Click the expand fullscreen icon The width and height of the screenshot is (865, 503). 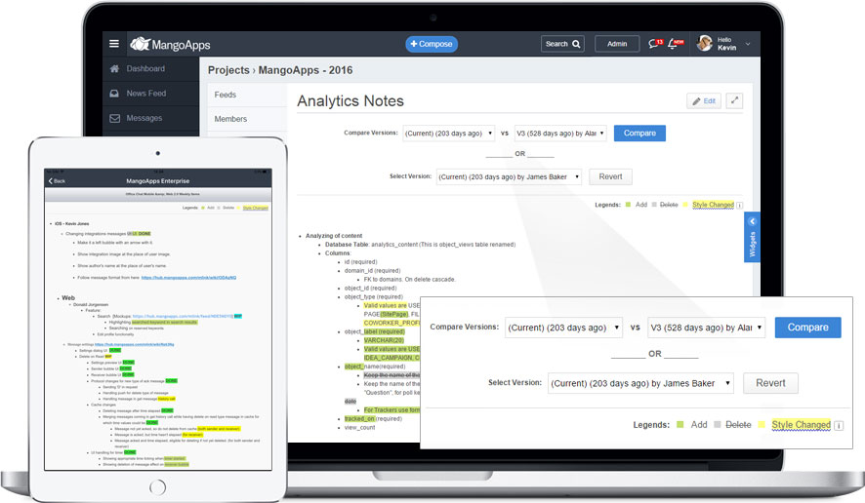coord(734,100)
